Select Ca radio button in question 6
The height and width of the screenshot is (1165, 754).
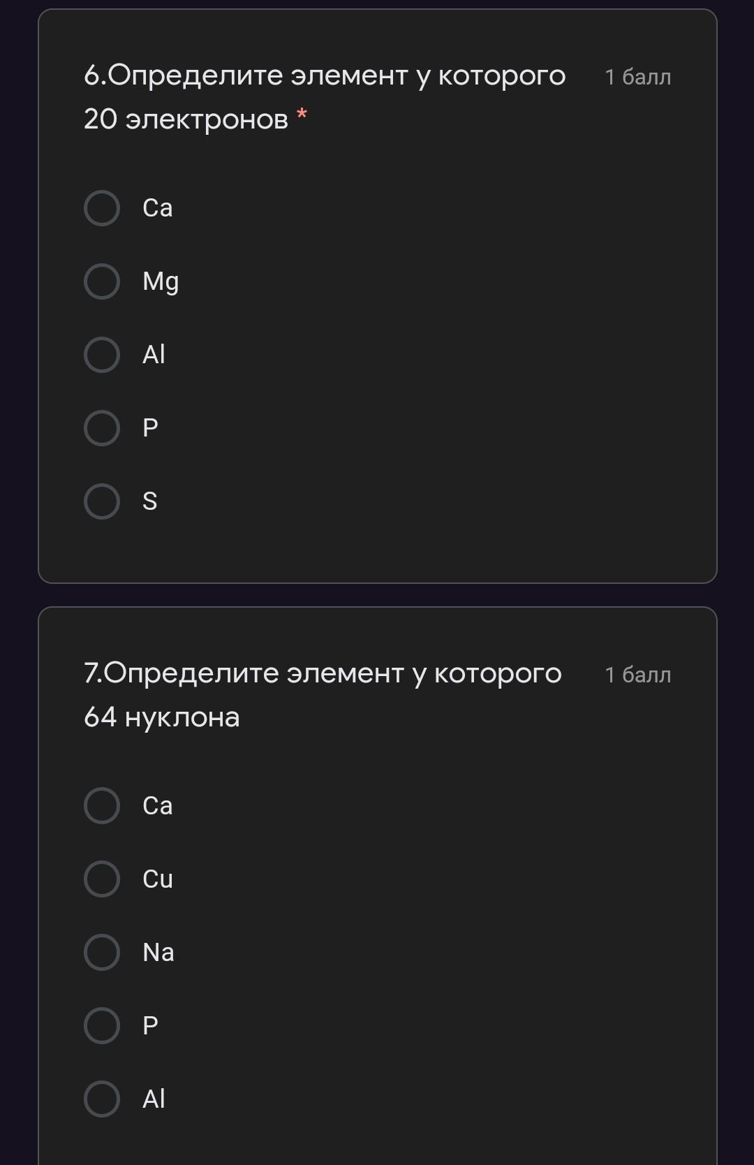click(x=102, y=208)
